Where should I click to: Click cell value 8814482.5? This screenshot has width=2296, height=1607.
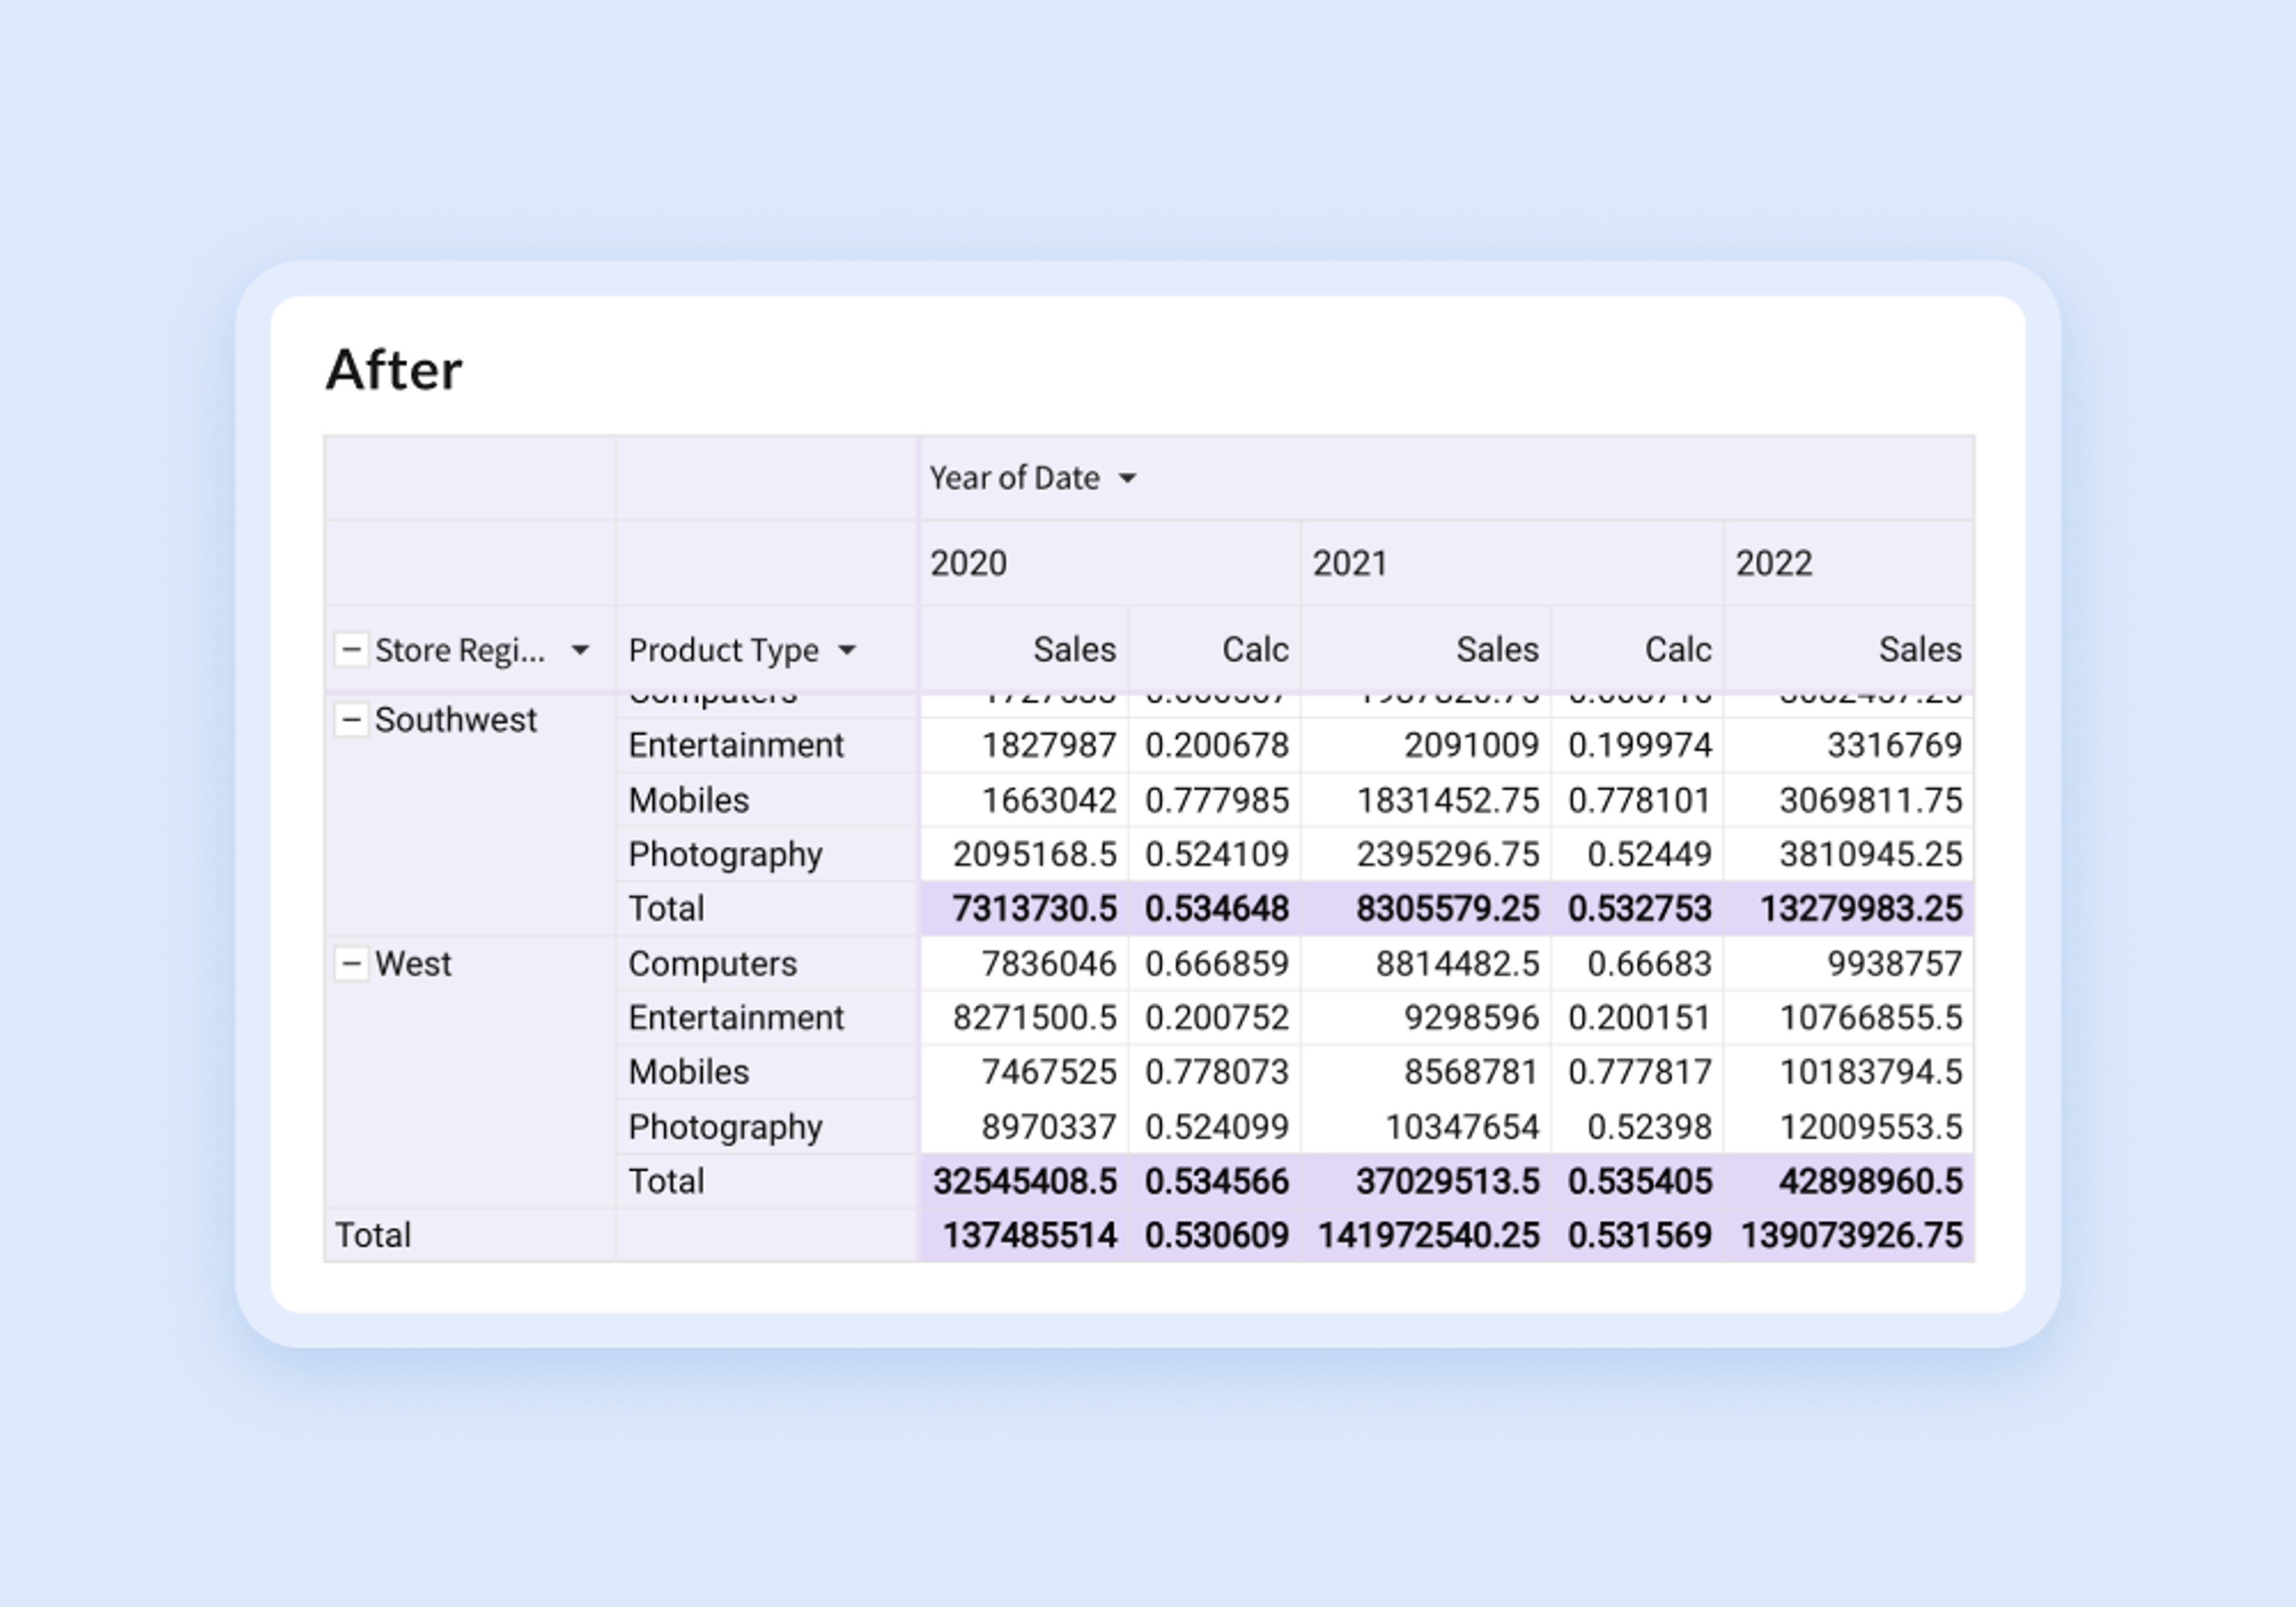(1457, 964)
